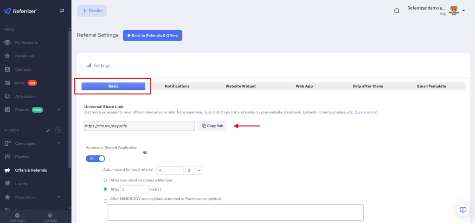
Task: Toggle the Automatic Reward Application switch
Action: pos(95,158)
